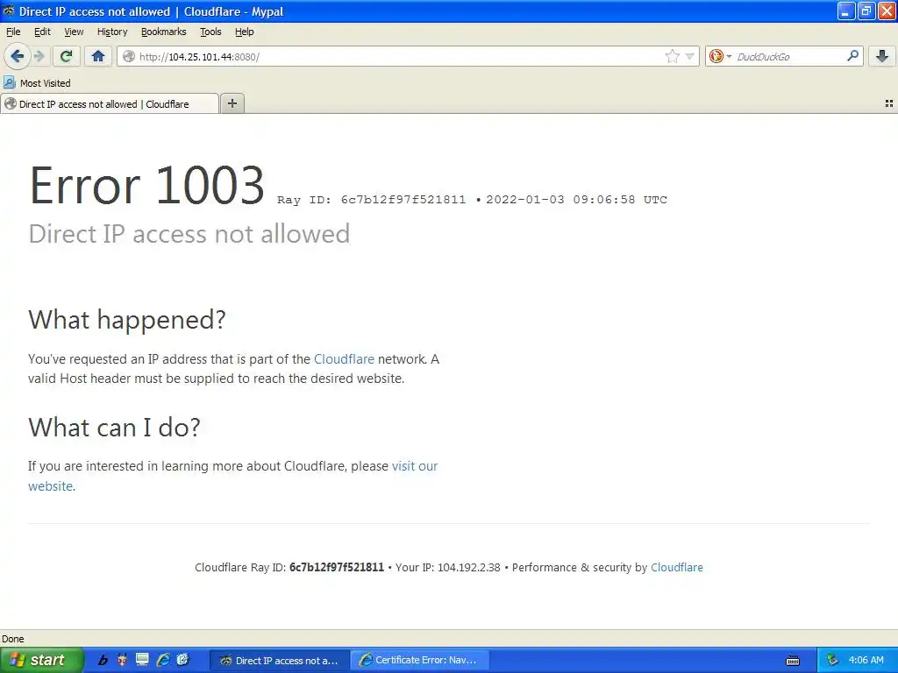Open the Help menu
The image size is (898, 673).
(244, 32)
